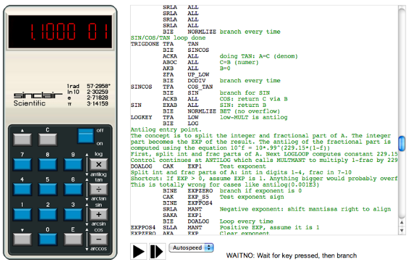
Task: Click the code listing scrollbar thumb
Action: (x=402, y=144)
